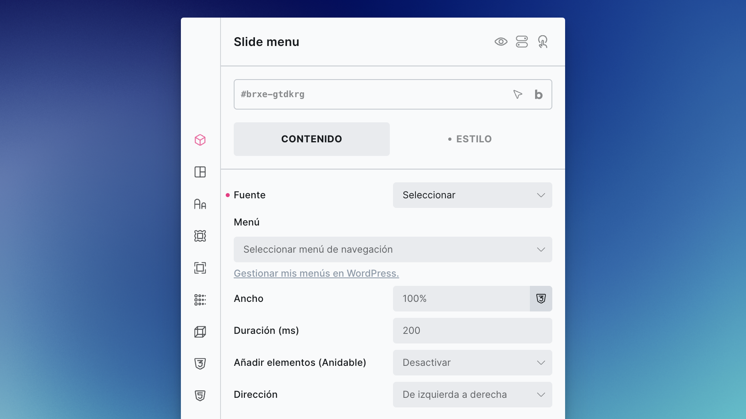Open the CSS3 shield icon in sidebar
Screen dimensions: 746x419
[x=200, y=363]
